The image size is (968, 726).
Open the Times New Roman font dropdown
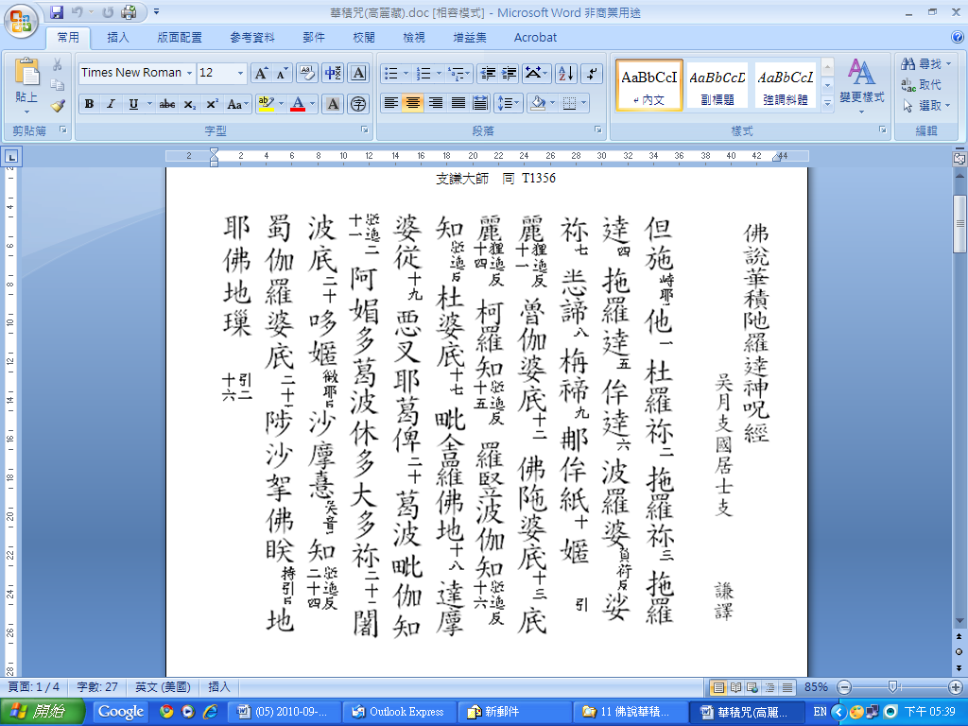pyautogui.click(x=189, y=73)
